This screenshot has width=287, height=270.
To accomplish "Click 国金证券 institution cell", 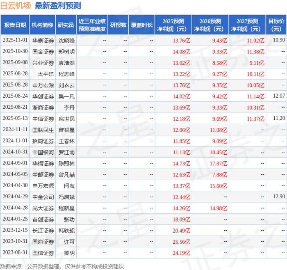I will click(x=43, y=52).
